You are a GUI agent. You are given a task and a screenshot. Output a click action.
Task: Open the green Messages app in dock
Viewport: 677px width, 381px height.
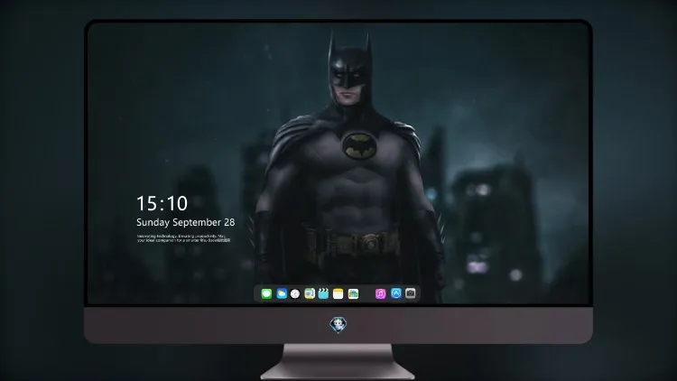click(x=266, y=293)
